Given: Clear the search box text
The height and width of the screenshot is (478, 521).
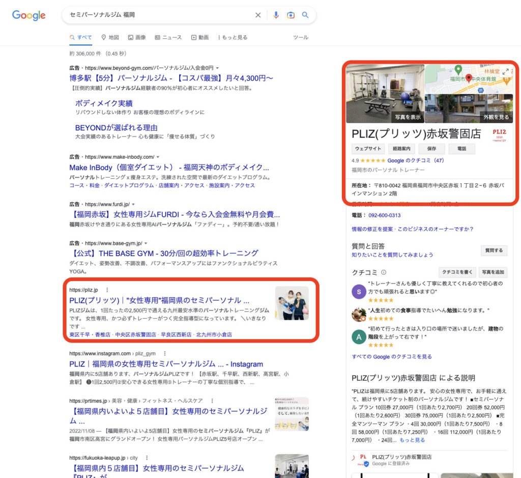Looking at the screenshot, I should click(258, 15).
